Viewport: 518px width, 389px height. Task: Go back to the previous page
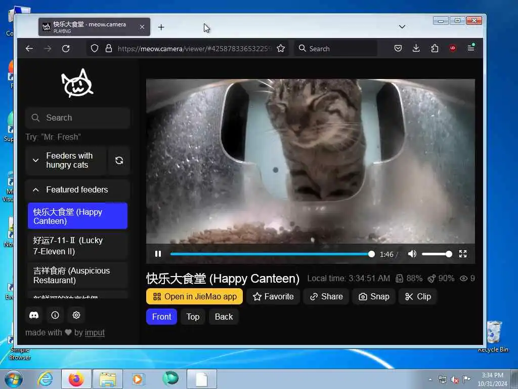click(x=29, y=49)
